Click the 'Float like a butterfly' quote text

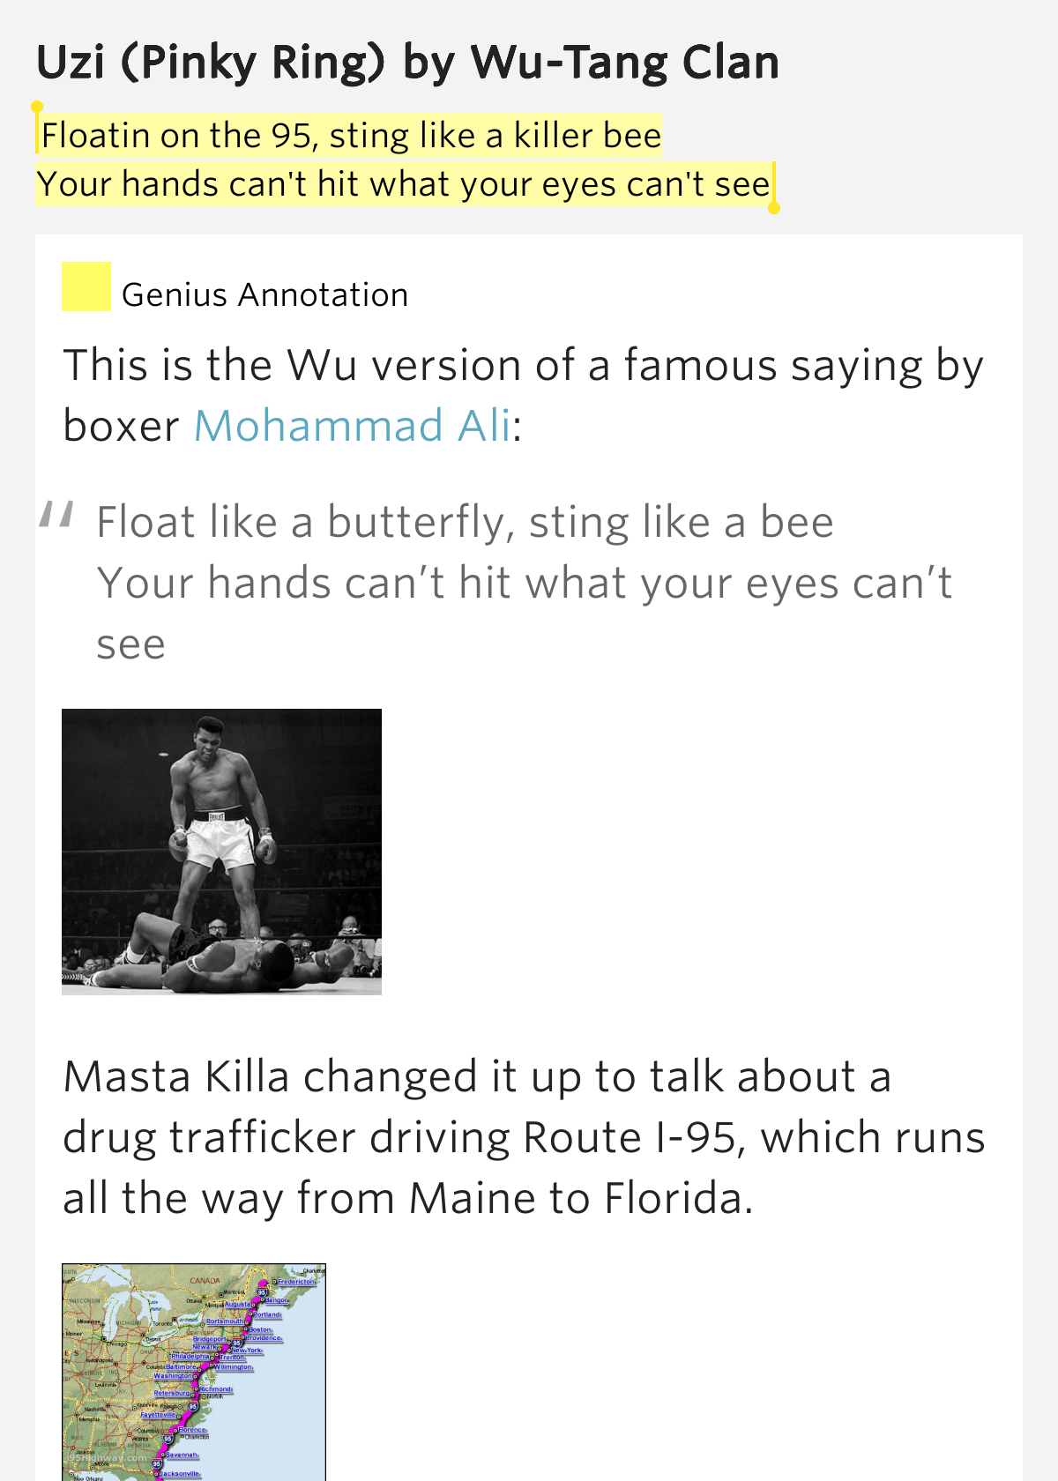pos(465,522)
